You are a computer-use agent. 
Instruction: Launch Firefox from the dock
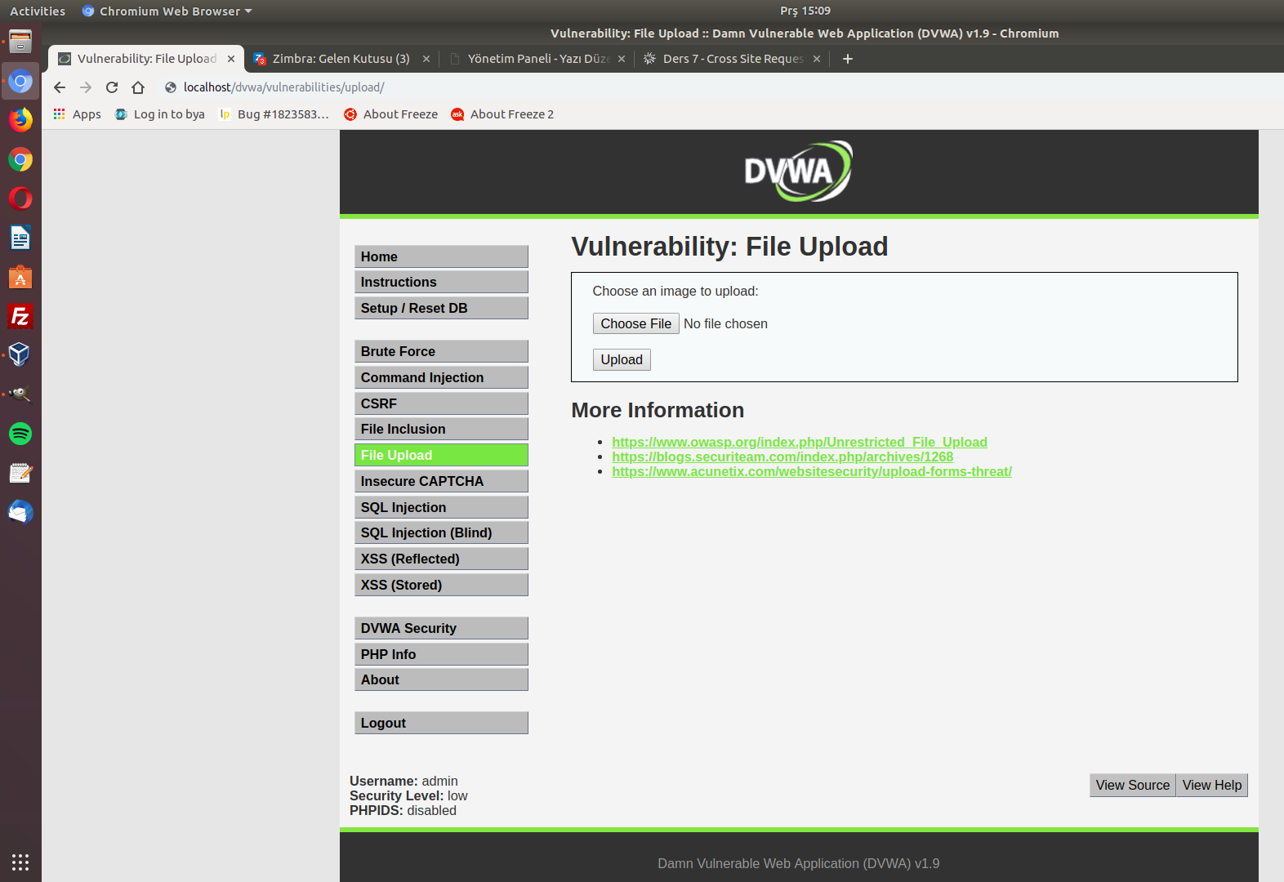(20, 120)
